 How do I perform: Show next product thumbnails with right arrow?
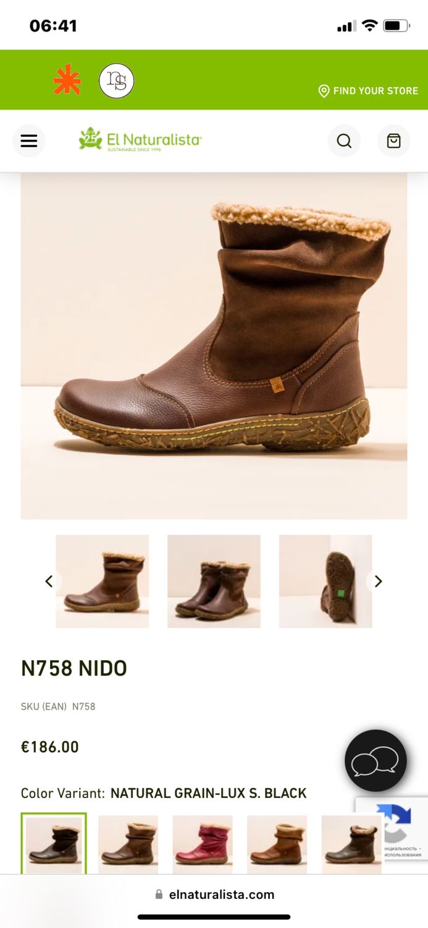378,582
